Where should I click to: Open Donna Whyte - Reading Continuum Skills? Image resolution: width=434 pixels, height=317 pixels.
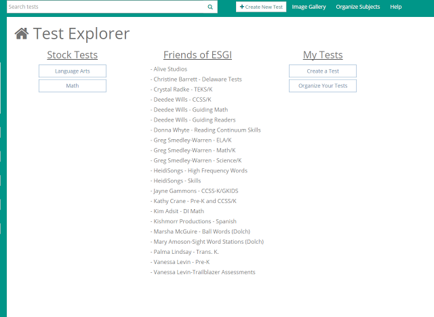click(205, 130)
